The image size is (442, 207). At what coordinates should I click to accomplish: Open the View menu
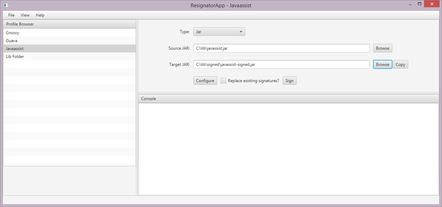pos(25,15)
